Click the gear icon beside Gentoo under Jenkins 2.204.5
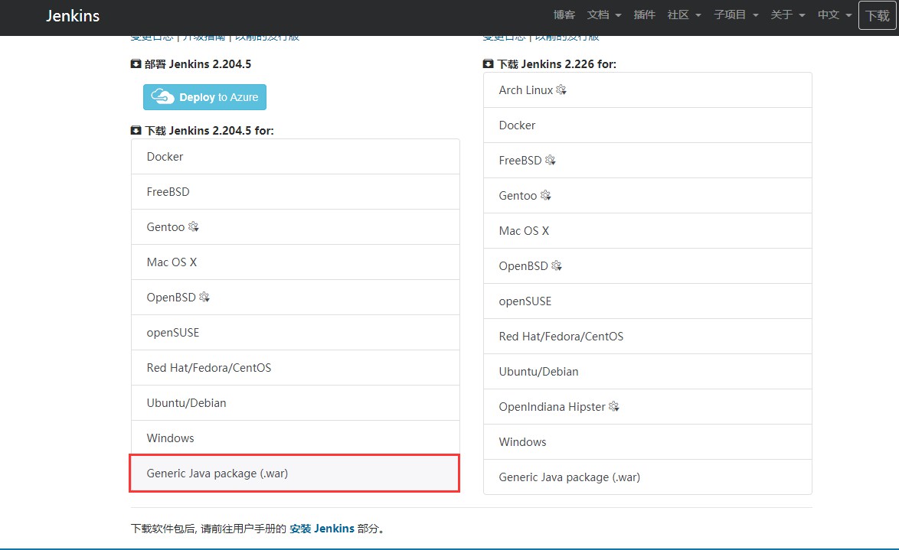Screen dimensions: 899x550 click(194, 227)
